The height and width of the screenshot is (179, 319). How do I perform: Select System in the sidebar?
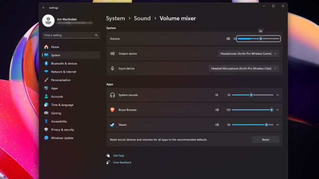(71, 55)
